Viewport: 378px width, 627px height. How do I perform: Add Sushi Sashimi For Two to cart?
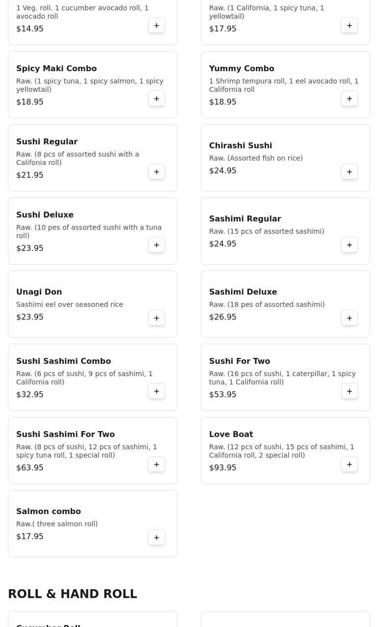pyautogui.click(x=157, y=464)
